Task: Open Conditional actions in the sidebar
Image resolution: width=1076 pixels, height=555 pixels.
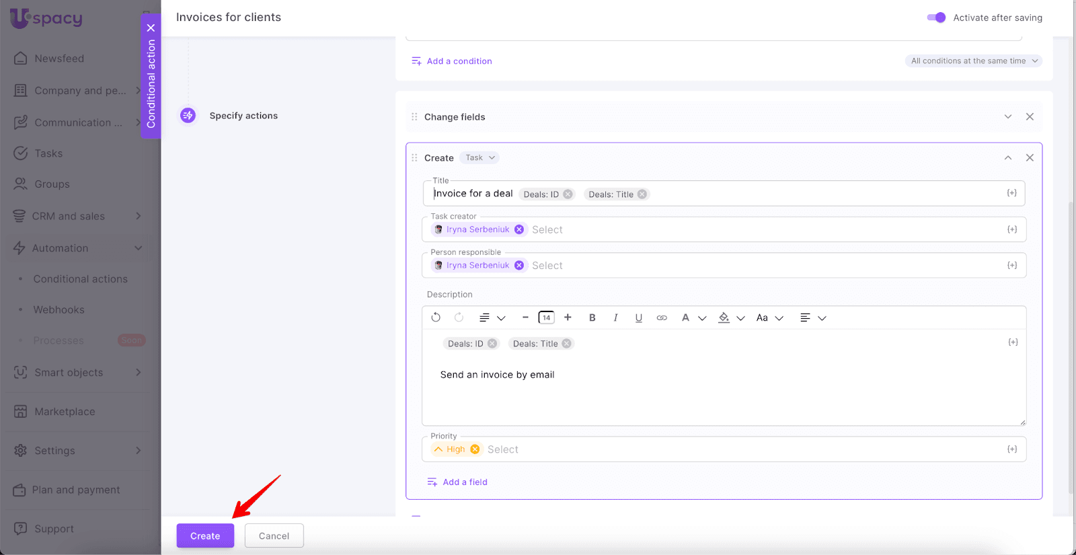Action: 80,279
